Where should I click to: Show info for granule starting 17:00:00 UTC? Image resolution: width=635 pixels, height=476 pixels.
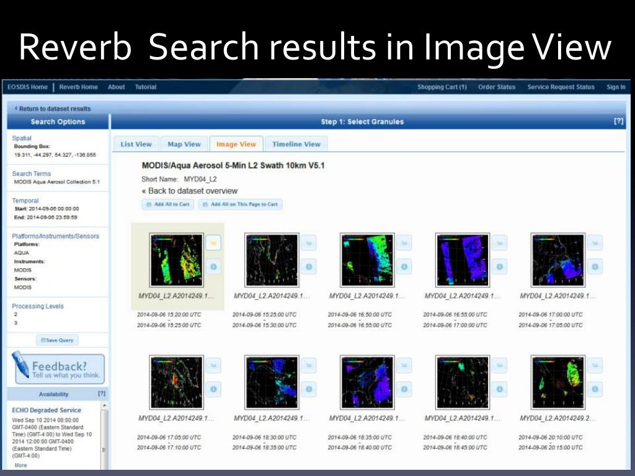point(595,267)
